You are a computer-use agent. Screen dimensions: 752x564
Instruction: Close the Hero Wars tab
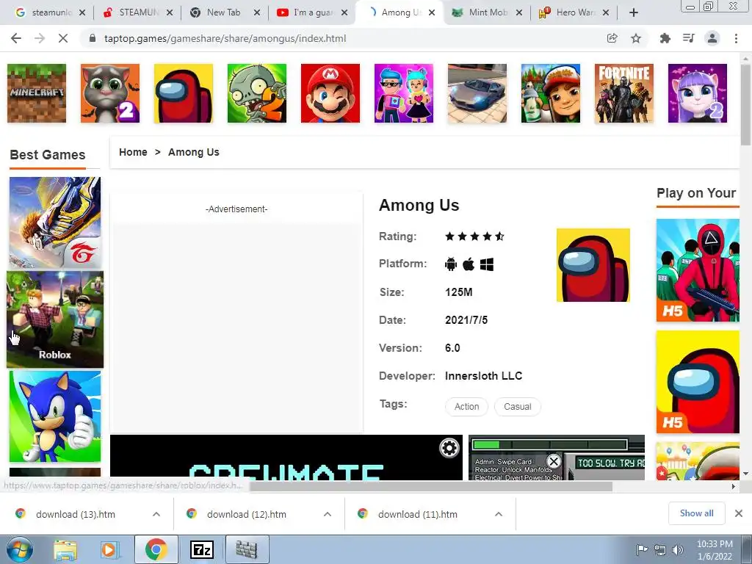pos(606,12)
